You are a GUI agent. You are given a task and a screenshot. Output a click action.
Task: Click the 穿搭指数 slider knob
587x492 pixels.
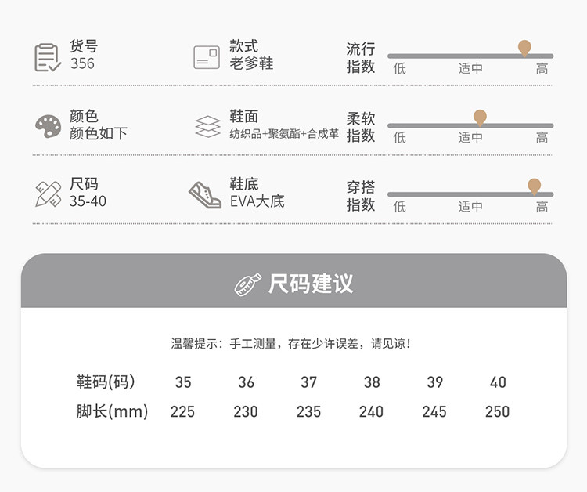tap(534, 186)
